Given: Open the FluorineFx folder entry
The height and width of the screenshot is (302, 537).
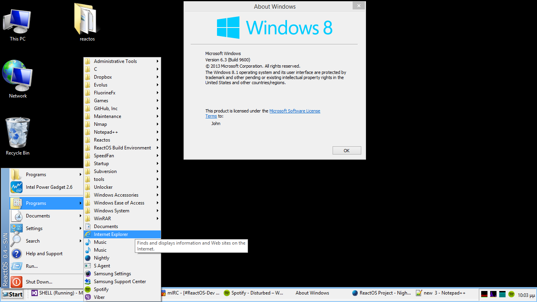Looking at the screenshot, I should pos(122,93).
